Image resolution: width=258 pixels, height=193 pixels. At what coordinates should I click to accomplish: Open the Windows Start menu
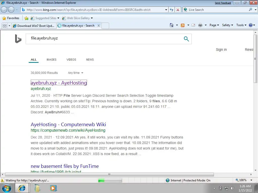7,188
